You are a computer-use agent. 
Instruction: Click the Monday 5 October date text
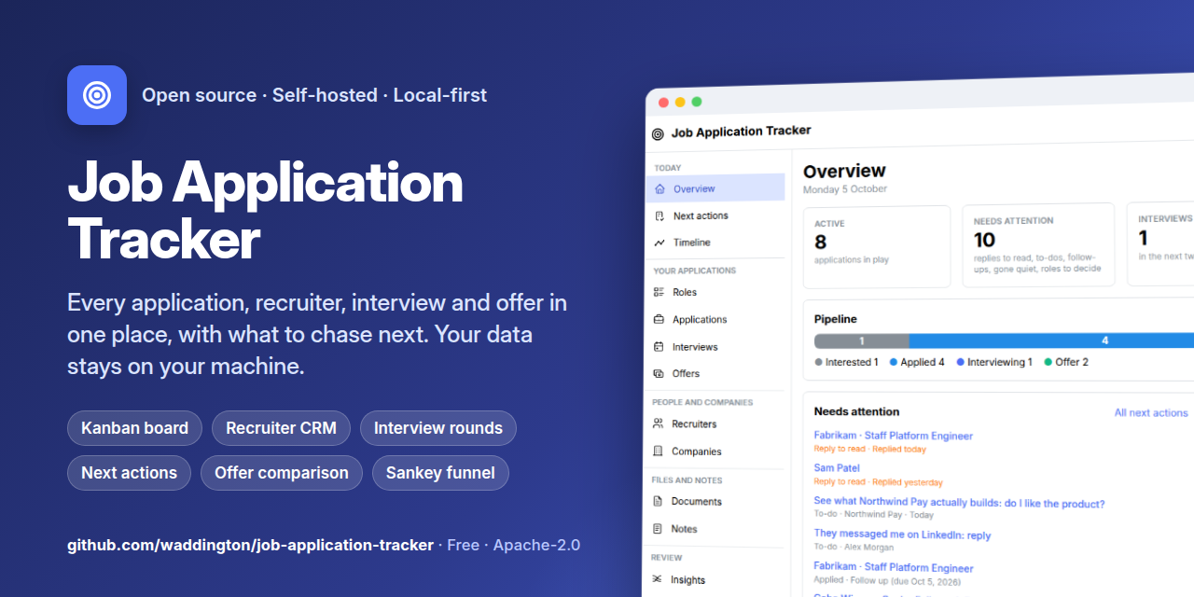[x=845, y=189]
